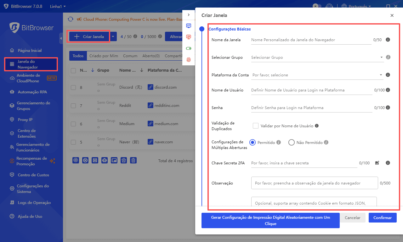Viewport: 403px width, 242px height.
Task: Select the Aberto(0) tab
Action: pos(151,56)
